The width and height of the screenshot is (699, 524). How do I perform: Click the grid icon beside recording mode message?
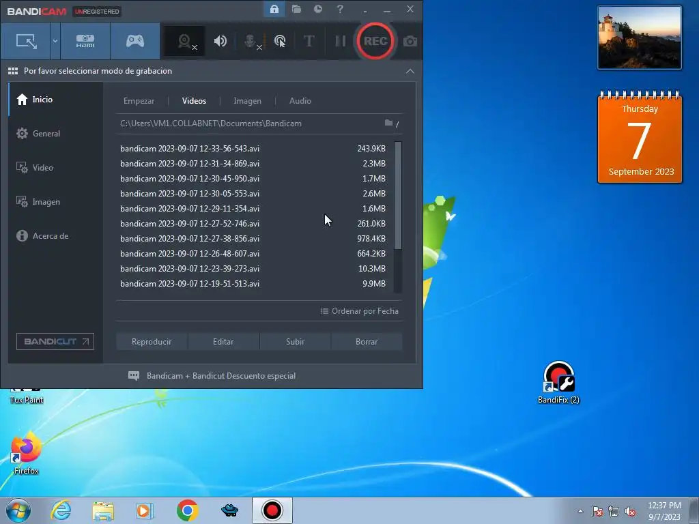click(13, 71)
